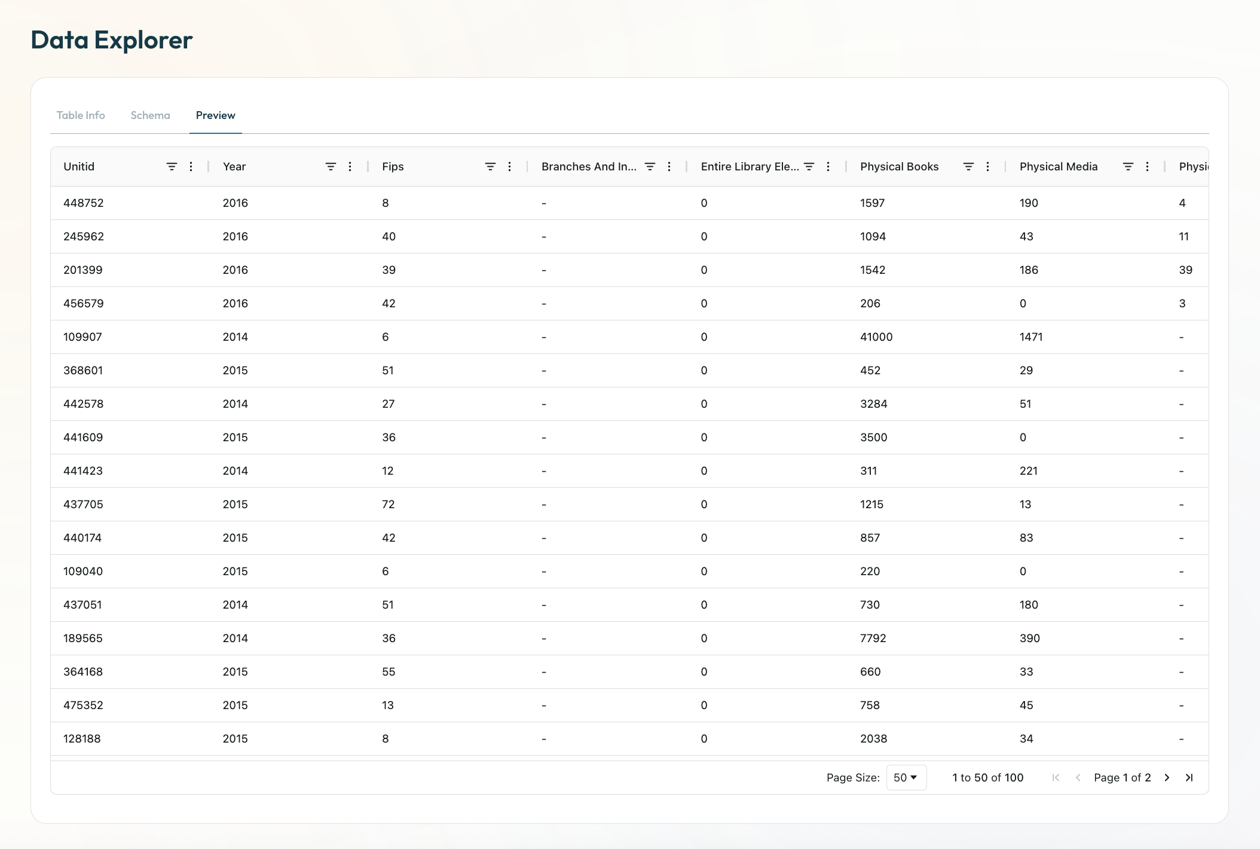
Task: Switch to the Table Info tab
Action: click(x=81, y=115)
